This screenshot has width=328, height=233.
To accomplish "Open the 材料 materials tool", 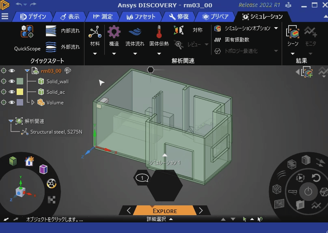I will (95, 36).
